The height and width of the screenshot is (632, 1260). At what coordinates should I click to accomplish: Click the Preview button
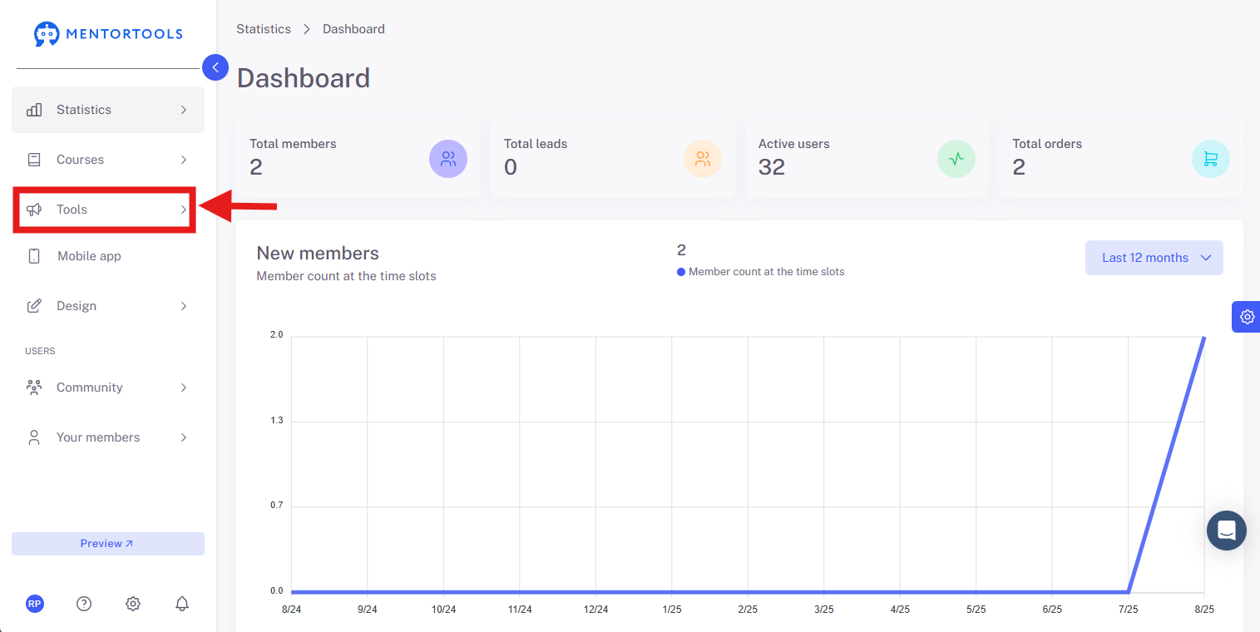tap(108, 544)
